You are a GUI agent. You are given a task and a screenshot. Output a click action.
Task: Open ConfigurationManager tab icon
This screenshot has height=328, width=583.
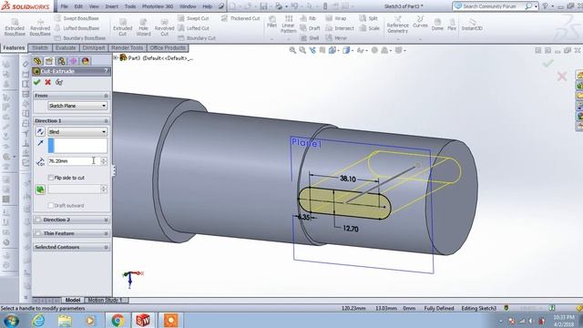[x=61, y=61]
